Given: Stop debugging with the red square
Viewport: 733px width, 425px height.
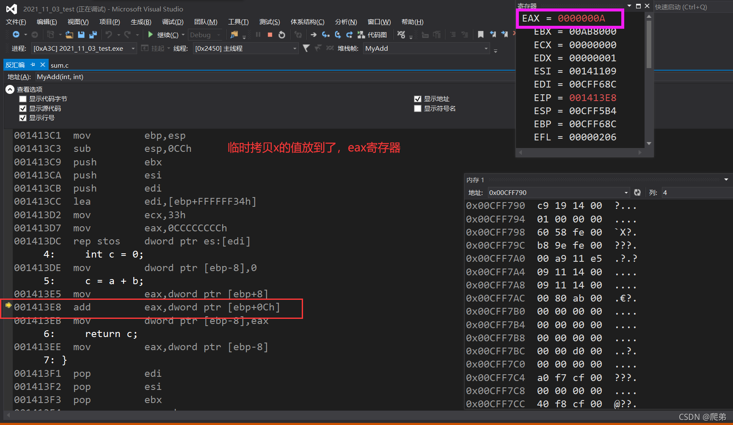Looking at the screenshot, I should coord(270,35).
